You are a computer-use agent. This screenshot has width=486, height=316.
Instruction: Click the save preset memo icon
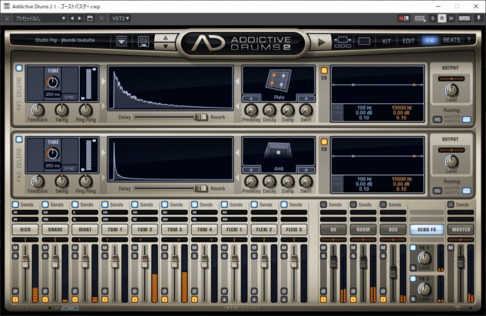tap(143, 42)
